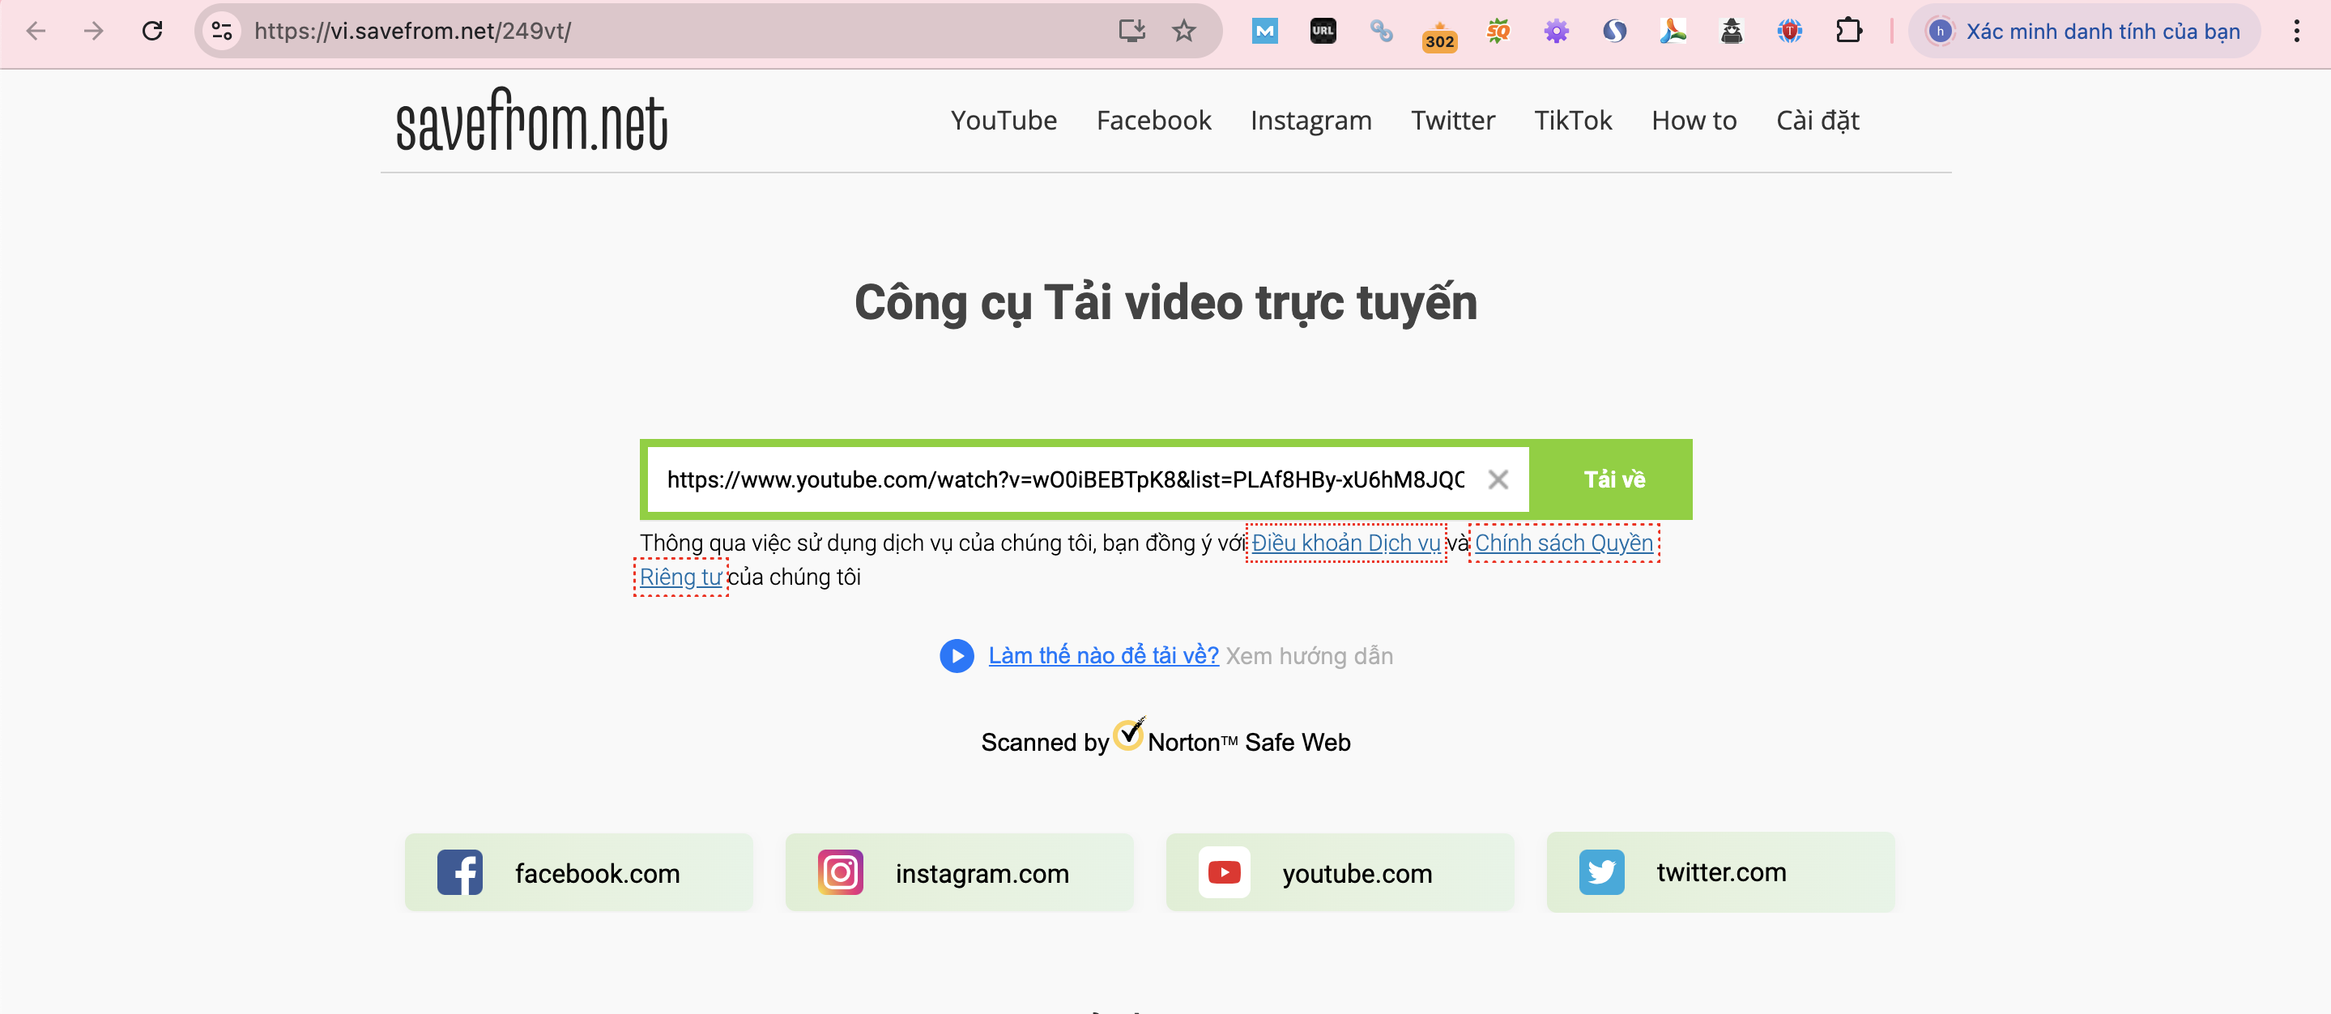Viewport: 2331px width, 1014px height.
Task: Click the blue play tutorial icon
Action: pos(957,656)
